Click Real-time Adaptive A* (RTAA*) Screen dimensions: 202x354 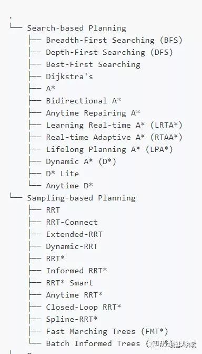pos(114,137)
